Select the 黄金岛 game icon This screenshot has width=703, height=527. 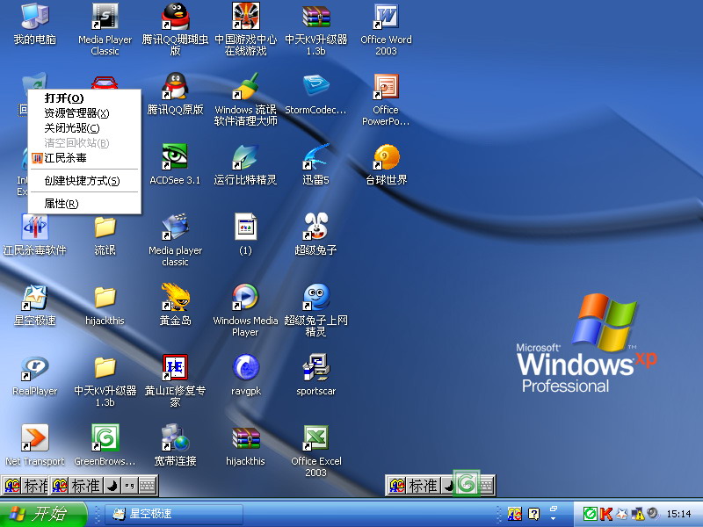click(175, 298)
